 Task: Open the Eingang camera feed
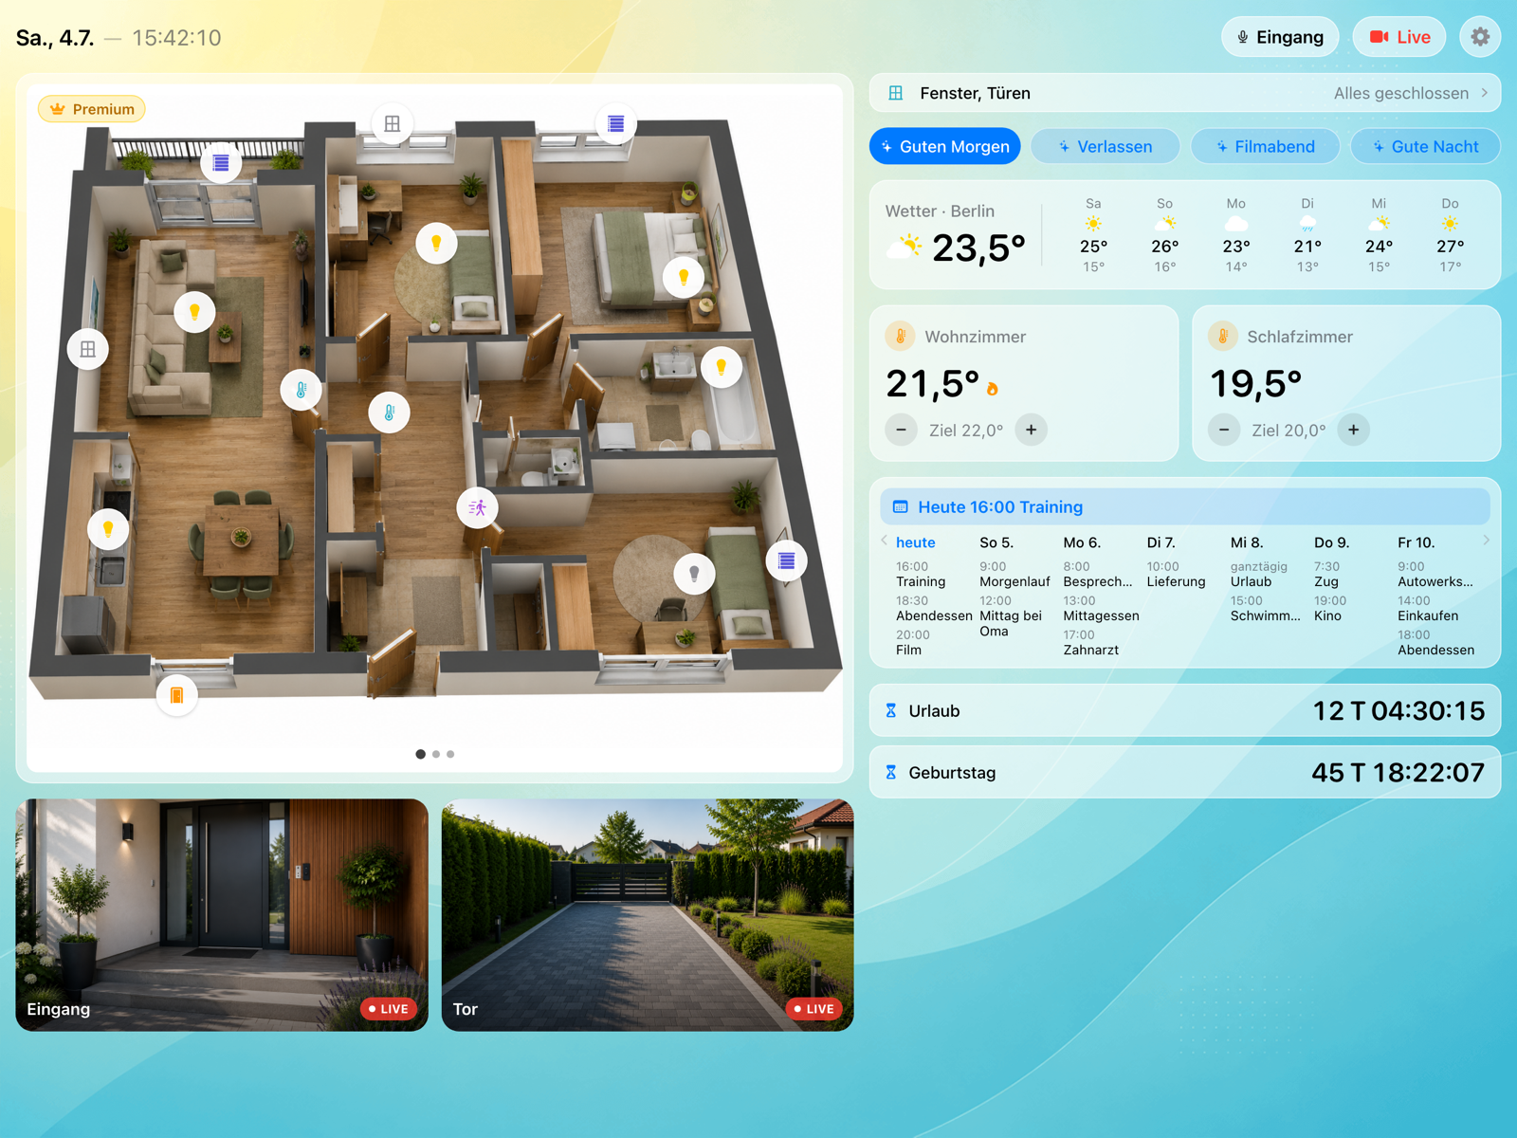[x=222, y=914]
